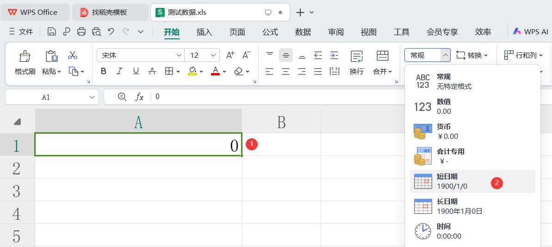Switch to the 页面 ribbon tab
The width and height of the screenshot is (552, 247).
pyautogui.click(x=237, y=32)
